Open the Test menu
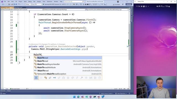 click(34, 2)
